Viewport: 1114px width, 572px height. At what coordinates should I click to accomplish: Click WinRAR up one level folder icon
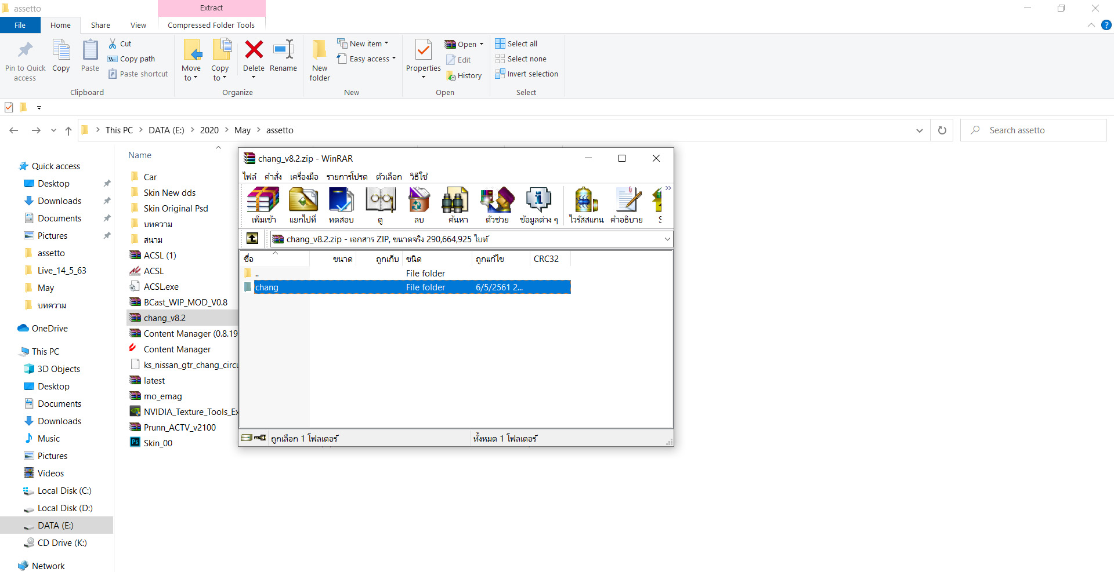pyautogui.click(x=252, y=238)
